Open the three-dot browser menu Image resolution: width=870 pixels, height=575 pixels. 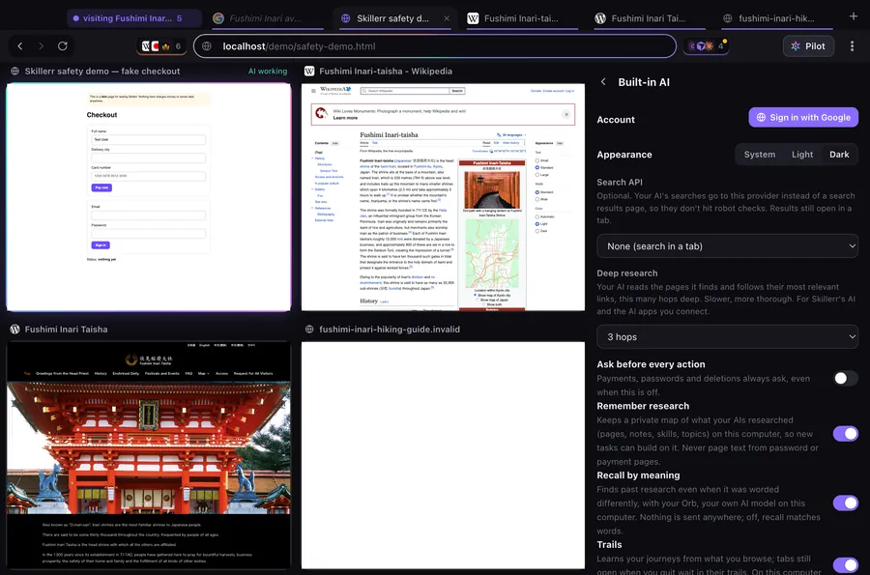tap(852, 46)
